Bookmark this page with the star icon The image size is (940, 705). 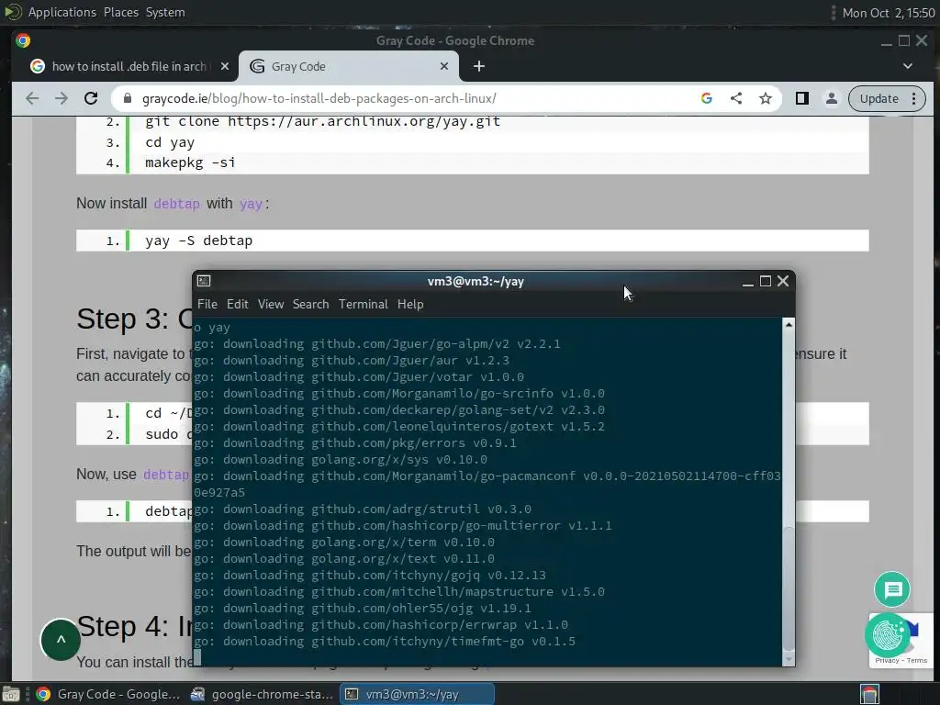click(x=766, y=98)
